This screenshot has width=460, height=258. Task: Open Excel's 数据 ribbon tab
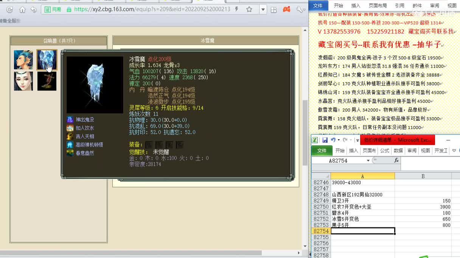[398, 151]
